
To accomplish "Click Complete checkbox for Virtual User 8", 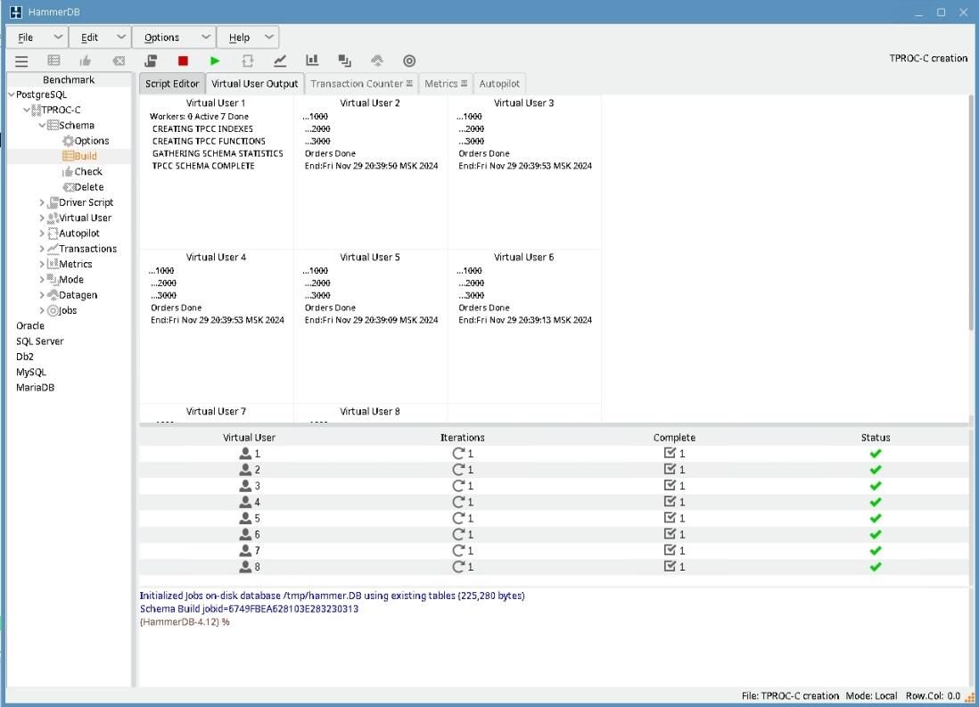I will [x=670, y=567].
